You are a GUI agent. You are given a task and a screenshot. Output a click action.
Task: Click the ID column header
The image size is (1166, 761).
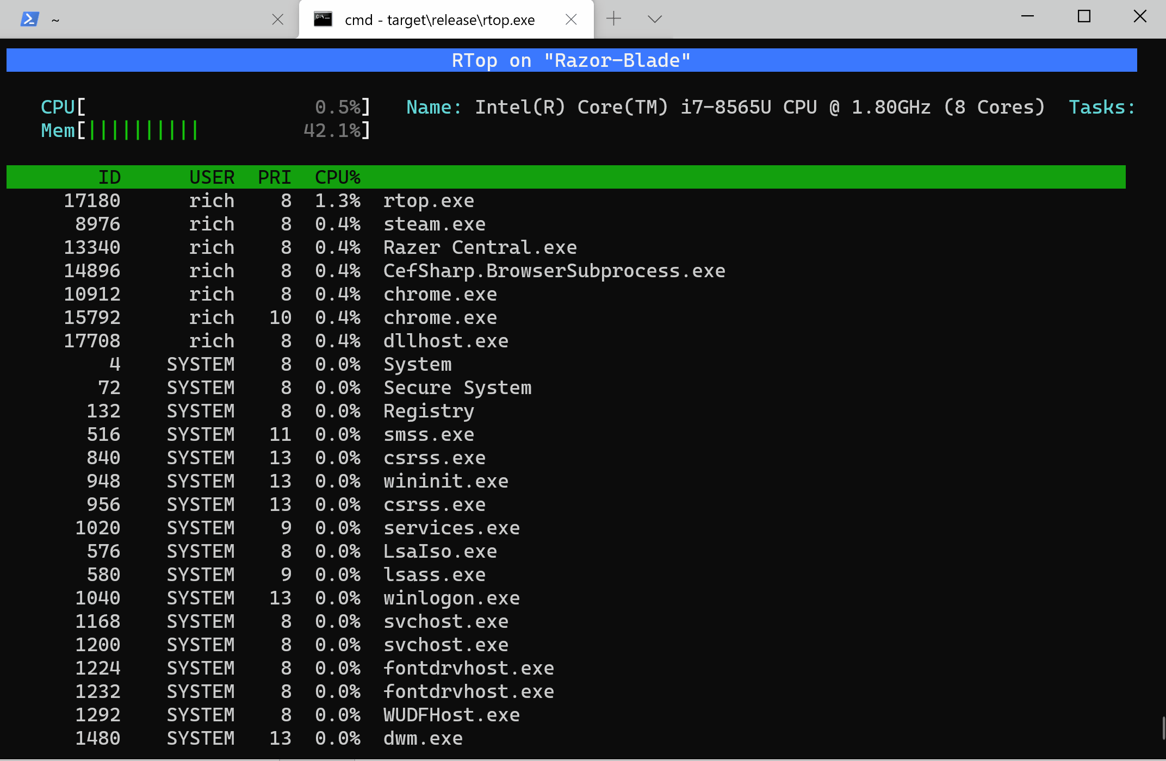coord(109,177)
